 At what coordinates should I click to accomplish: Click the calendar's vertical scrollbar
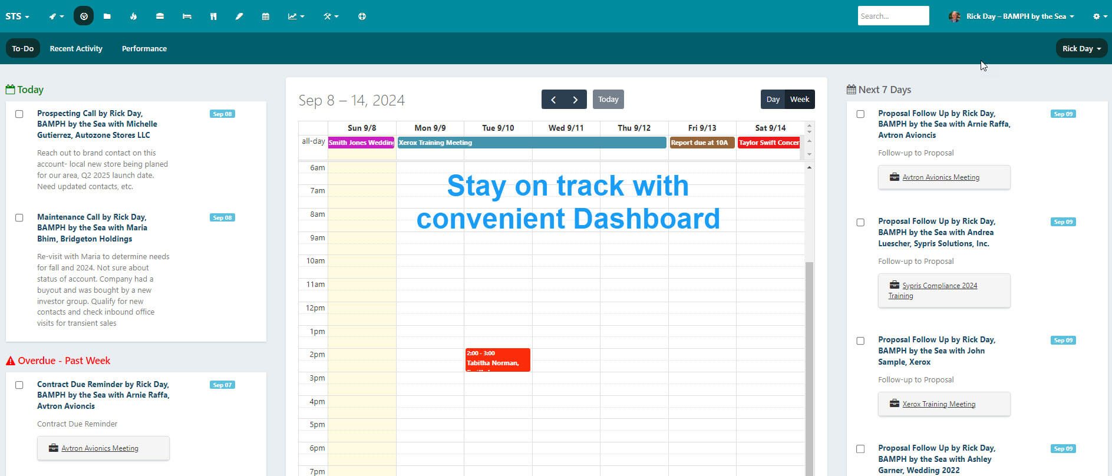tap(809, 353)
